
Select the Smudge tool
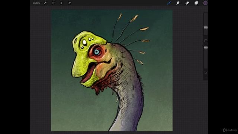[x=178, y=3]
